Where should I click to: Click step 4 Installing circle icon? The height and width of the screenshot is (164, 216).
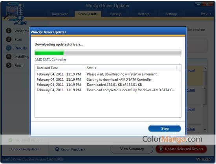coord(9,57)
